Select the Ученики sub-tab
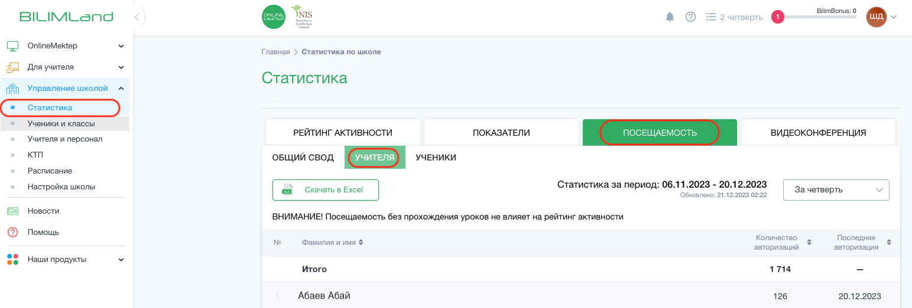912x308 pixels. [436, 158]
